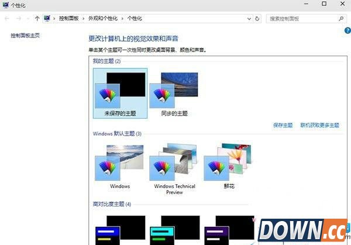Open 控制面板主页 link

click(x=25, y=35)
